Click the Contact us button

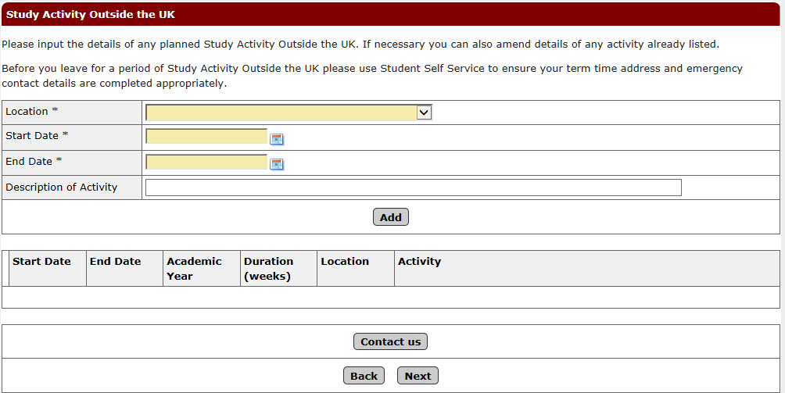click(390, 341)
